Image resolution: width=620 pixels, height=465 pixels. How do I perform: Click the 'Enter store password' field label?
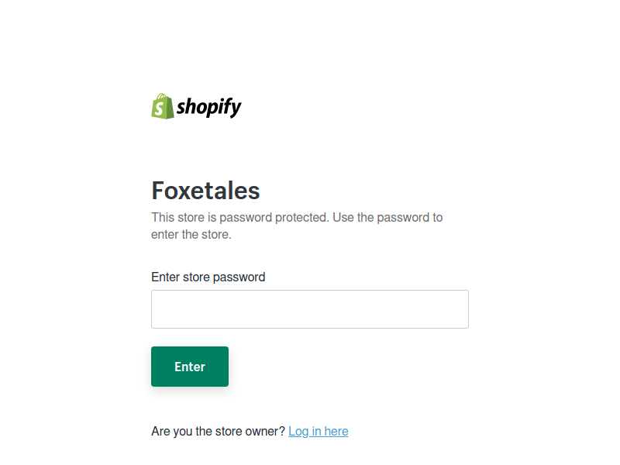click(x=208, y=277)
